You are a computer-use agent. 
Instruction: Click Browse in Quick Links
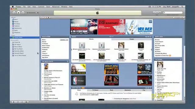[x=157, y=40]
